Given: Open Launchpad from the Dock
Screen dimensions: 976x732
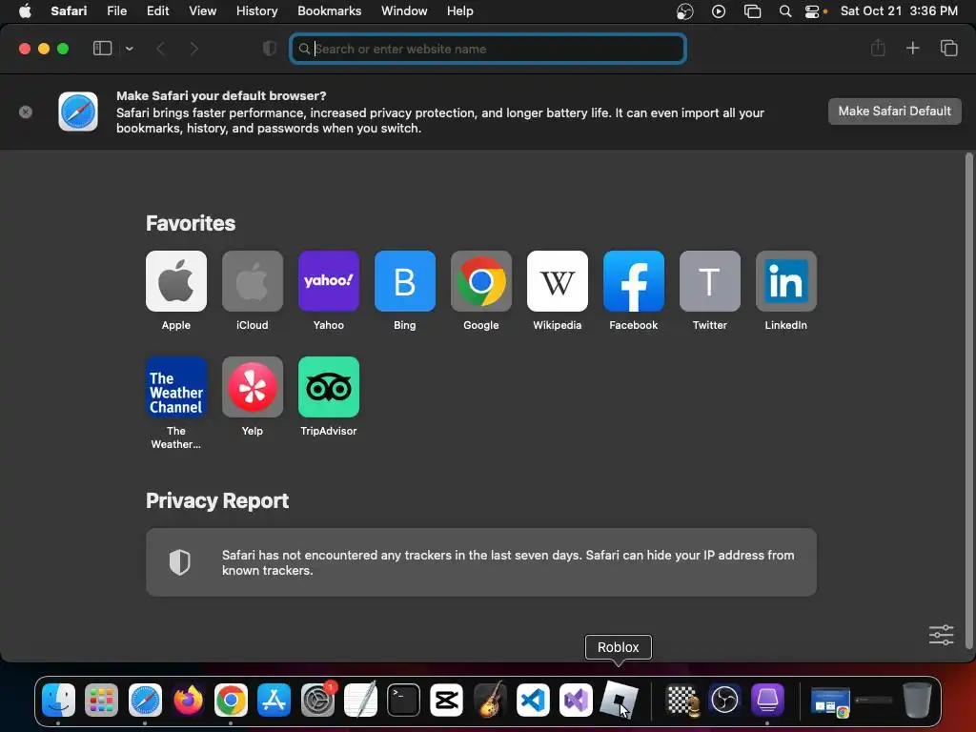Looking at the screenshot, I should [101, 700].
